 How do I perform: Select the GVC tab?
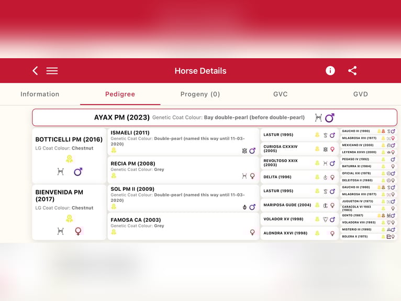click(x=280, y=94)
